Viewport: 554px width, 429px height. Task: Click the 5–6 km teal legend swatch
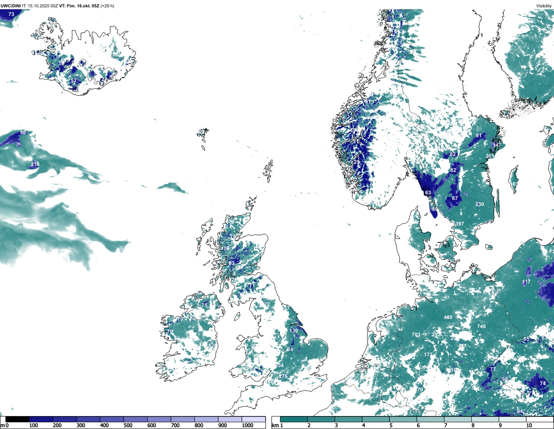click(403, 419)
